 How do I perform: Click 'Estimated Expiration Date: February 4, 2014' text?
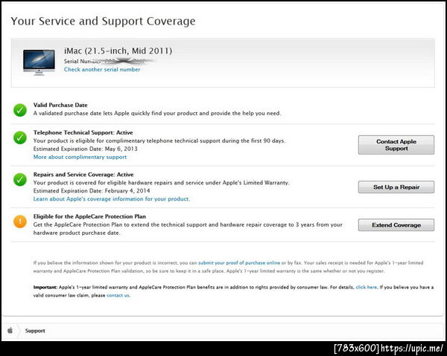pyautogui.click(x=92, y=190)
